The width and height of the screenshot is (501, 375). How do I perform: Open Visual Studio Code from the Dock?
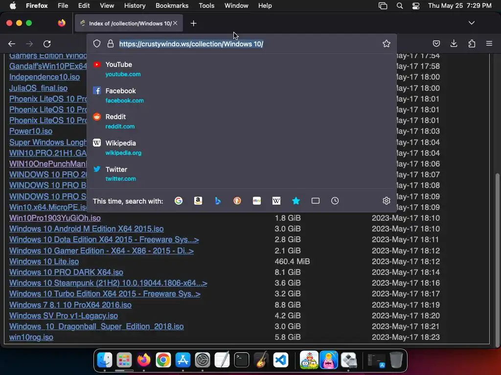pyautogui.click(x=281, y=360)
